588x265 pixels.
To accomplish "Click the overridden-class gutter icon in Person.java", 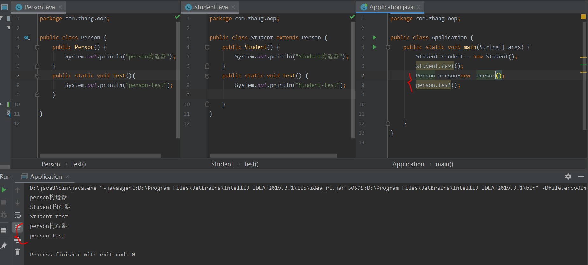I will click(x=27, y=37).
